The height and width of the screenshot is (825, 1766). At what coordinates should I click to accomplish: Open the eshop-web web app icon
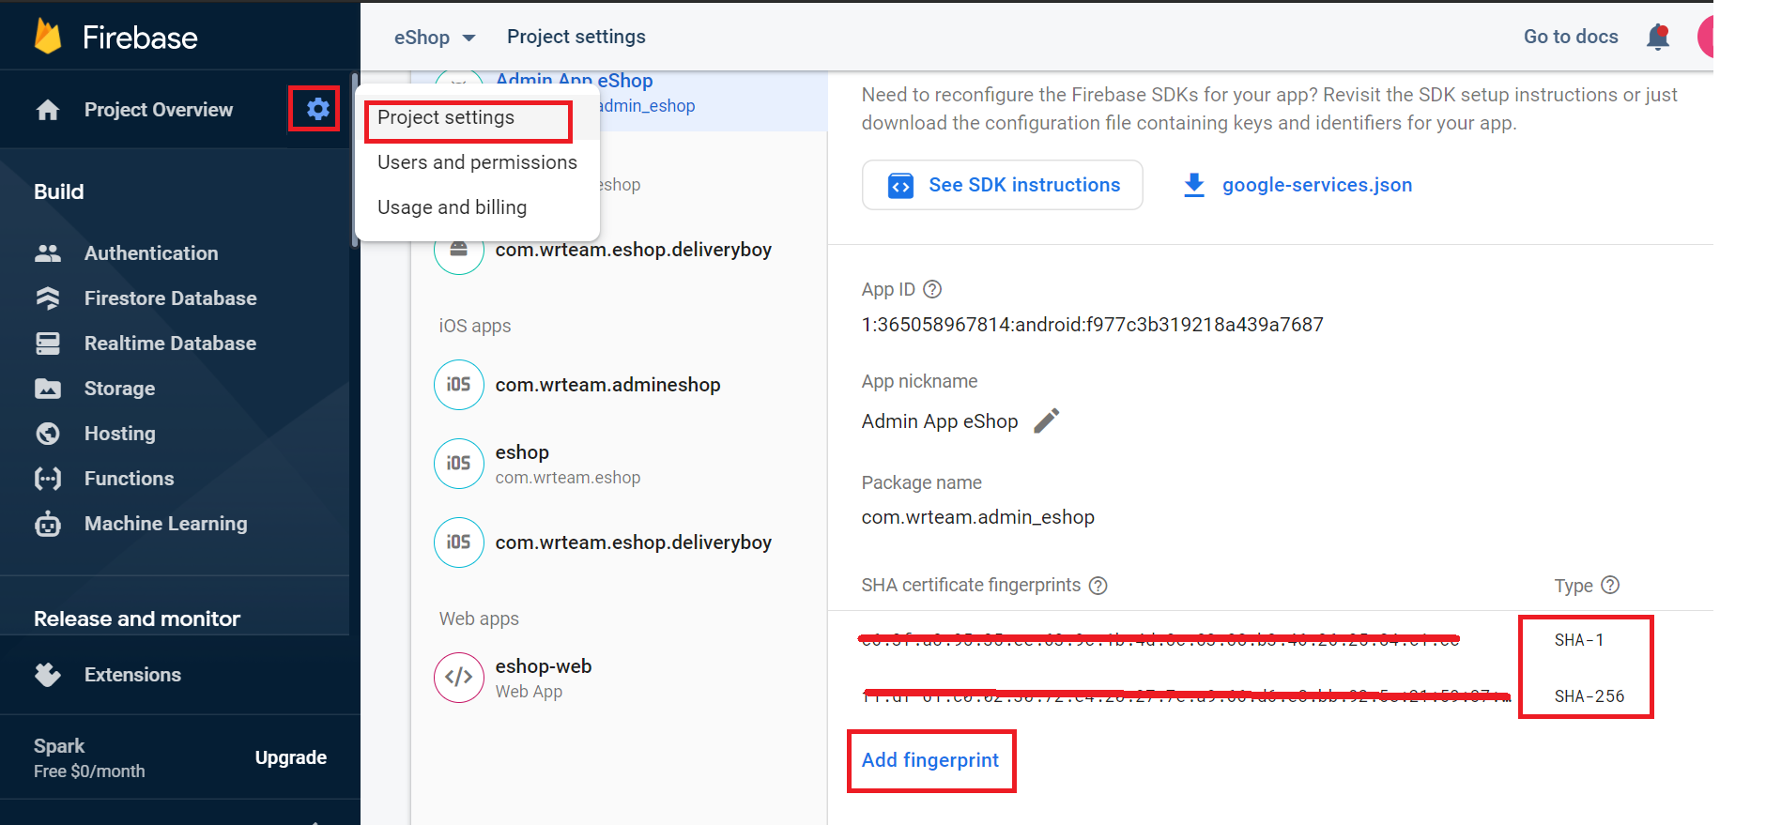pos(458,677)
